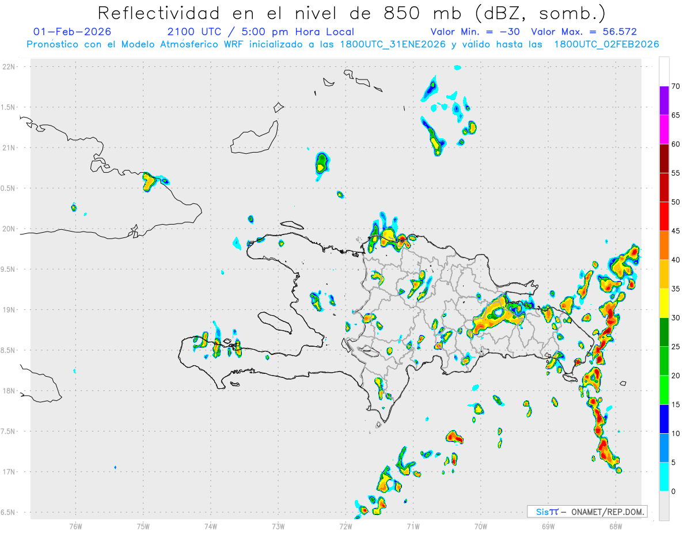The height and width of the screenshot is (534, 691).
Task: Click the '75W' longitude axis label
Action: (x=143, y=526)
